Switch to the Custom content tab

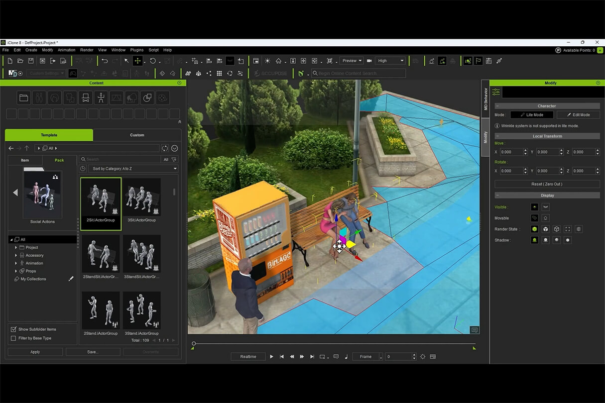coord(137,135)
